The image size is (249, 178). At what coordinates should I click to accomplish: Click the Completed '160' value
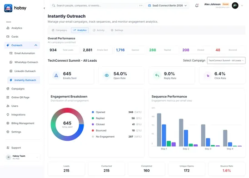click(x=147, y=171)
